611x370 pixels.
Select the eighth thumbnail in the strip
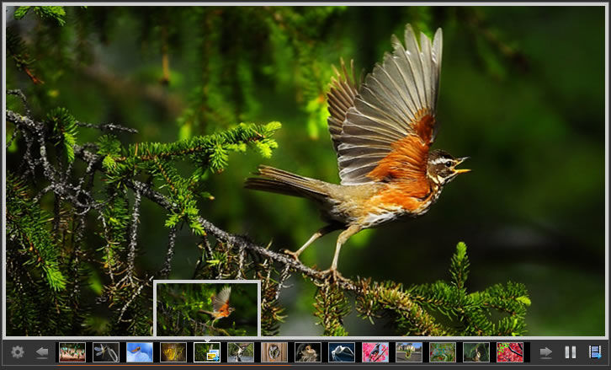coord(308,352)
